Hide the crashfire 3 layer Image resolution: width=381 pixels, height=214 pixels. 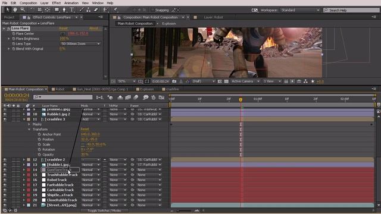click(5, 119)
